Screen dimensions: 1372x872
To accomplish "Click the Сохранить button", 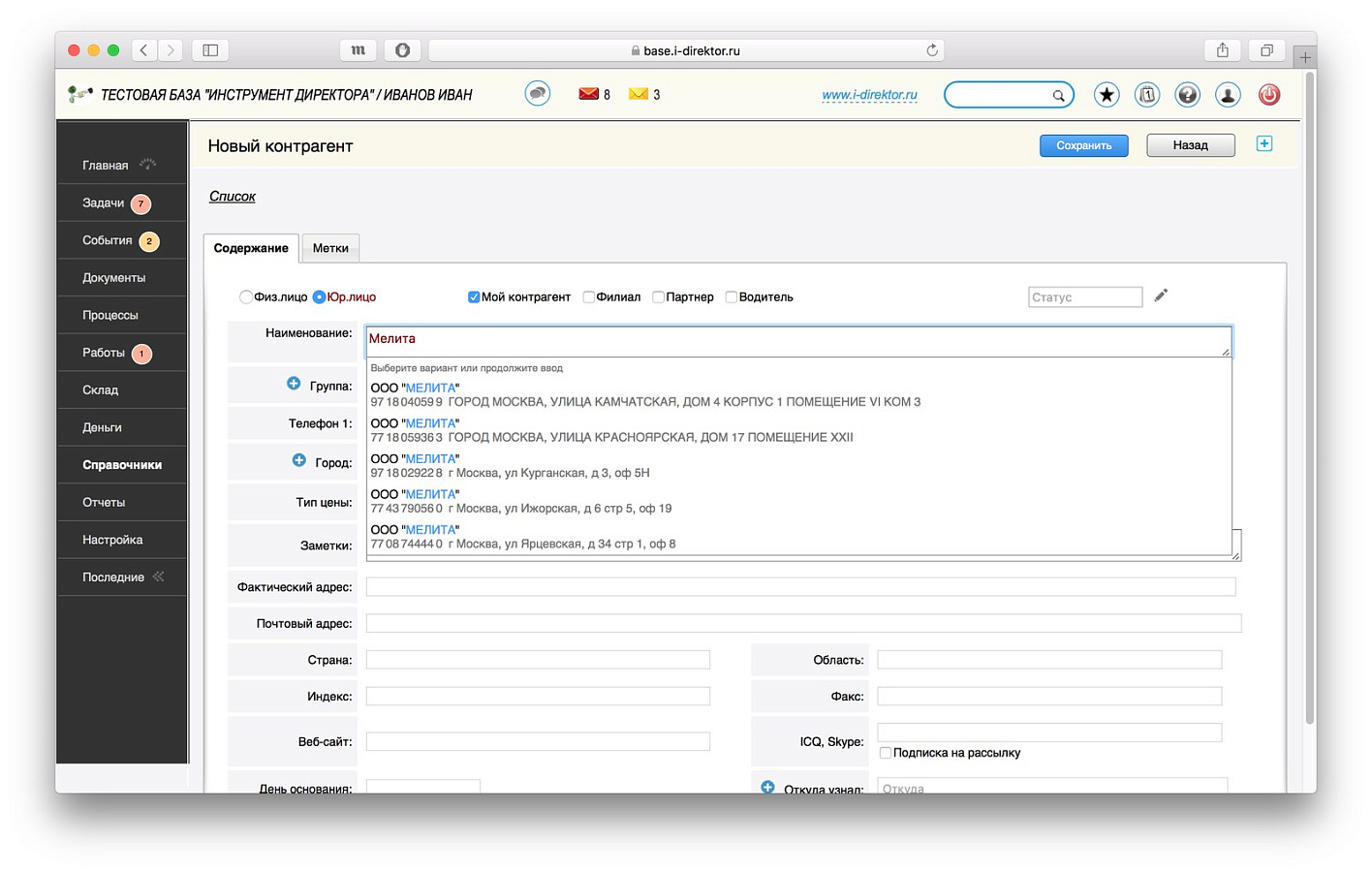I will (x=1084, y=145).
